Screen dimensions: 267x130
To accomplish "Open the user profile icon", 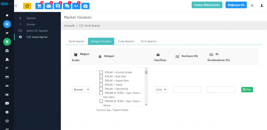I will (262, 5).
